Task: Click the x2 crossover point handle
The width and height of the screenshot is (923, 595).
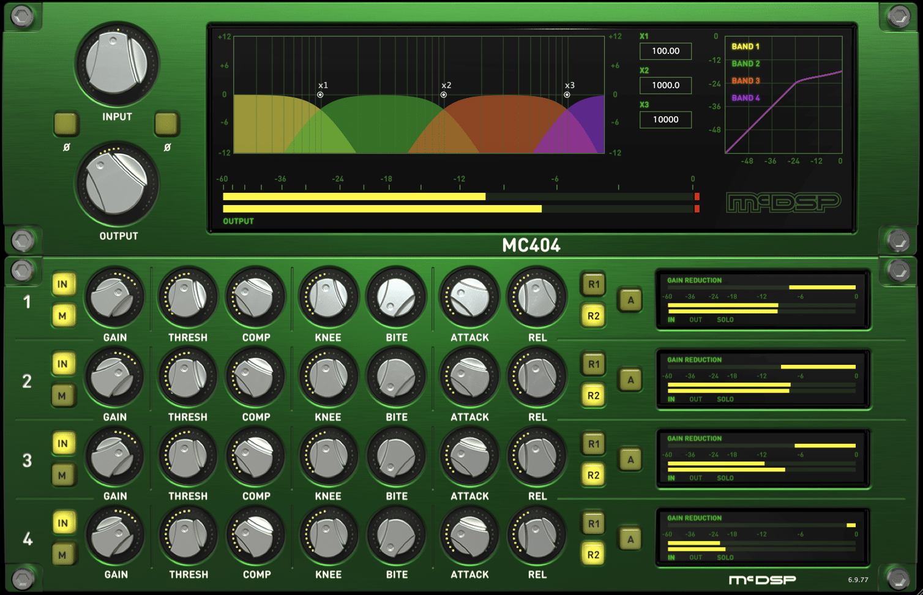Action: pyautogui.click(x=444, y=95)
